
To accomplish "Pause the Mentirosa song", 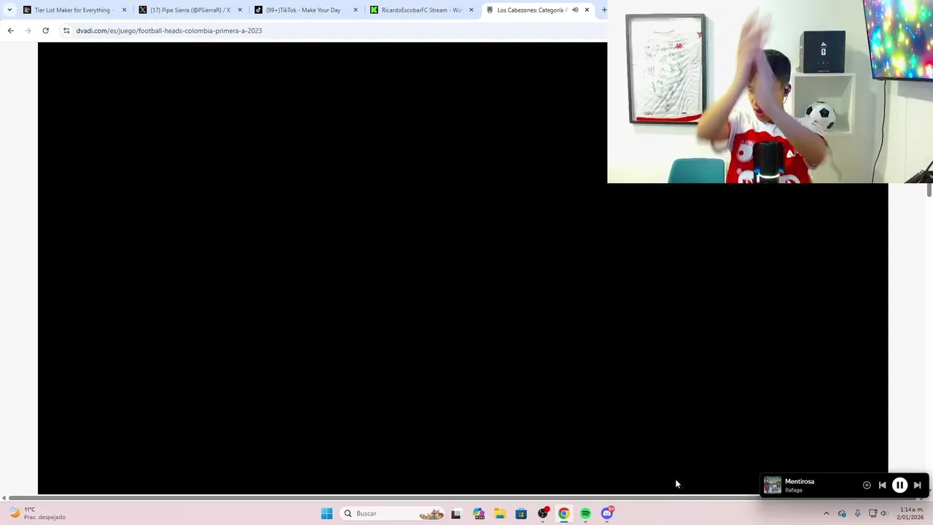I will (899, 485).
